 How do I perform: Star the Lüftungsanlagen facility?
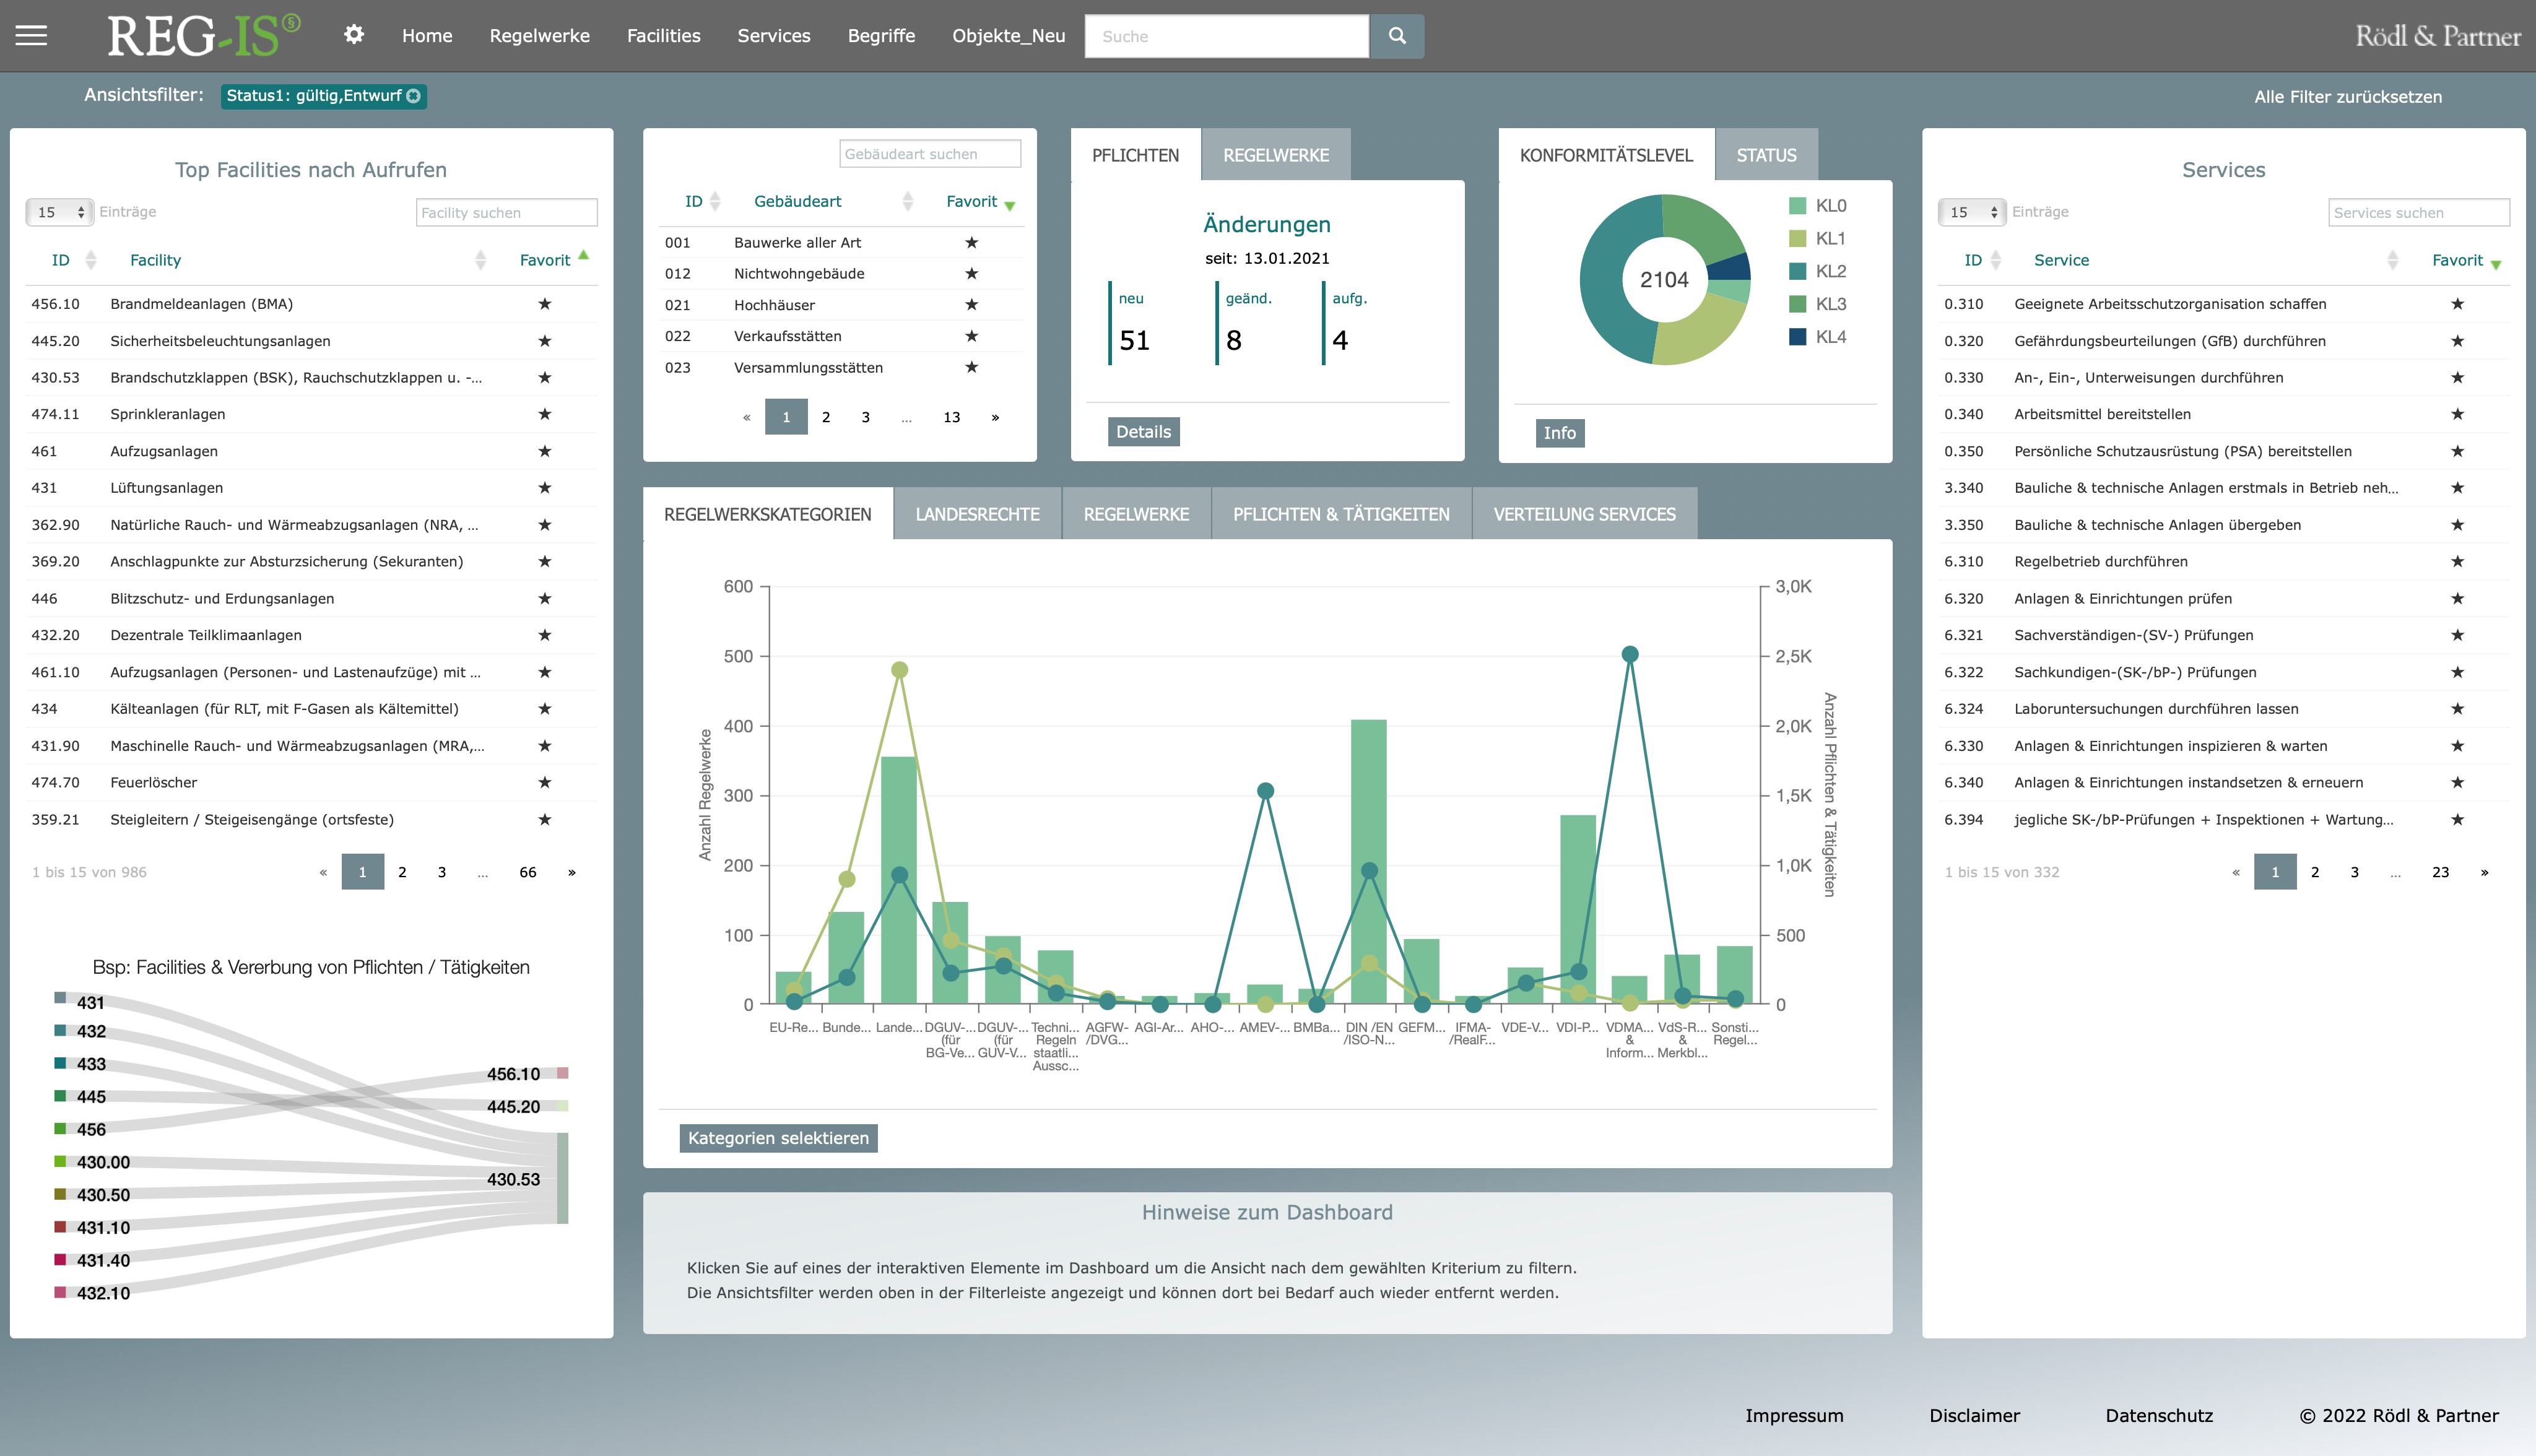point(545,488)
